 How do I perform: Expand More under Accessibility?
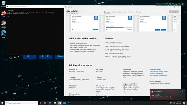tap(124, 78)
